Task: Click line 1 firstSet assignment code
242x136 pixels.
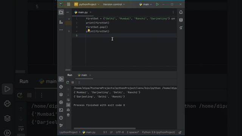Action: coord(128,19)
